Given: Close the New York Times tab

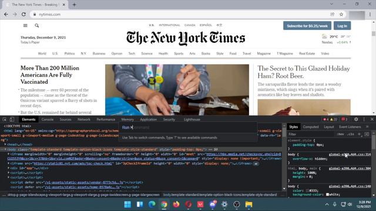Looking at the screenshot, I should click(x=64, y=5).
